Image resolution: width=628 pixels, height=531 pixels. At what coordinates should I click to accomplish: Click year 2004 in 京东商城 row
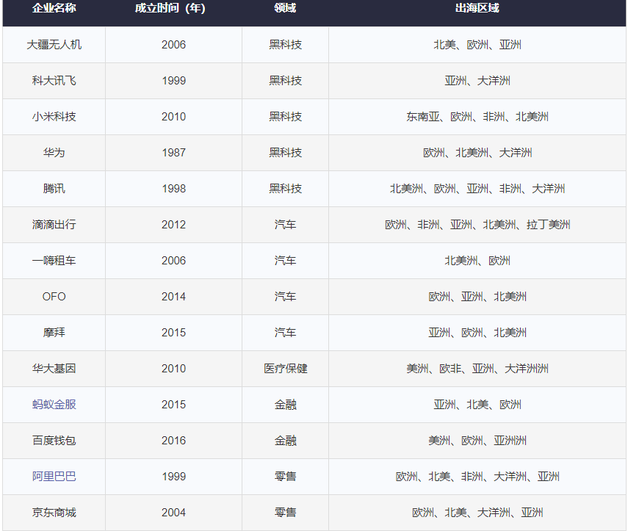tap(174, 513)
